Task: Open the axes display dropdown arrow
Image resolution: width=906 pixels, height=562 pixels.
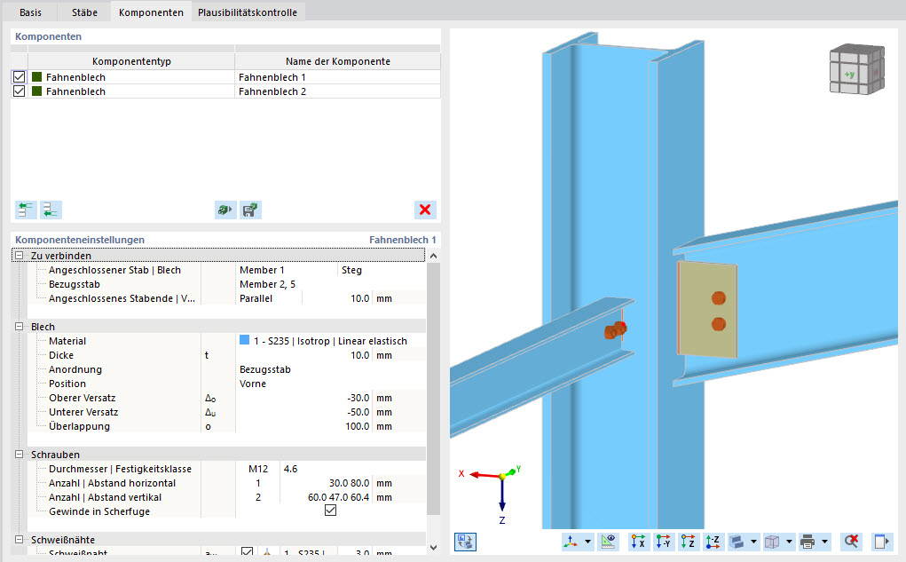Action: click(587, 542)
